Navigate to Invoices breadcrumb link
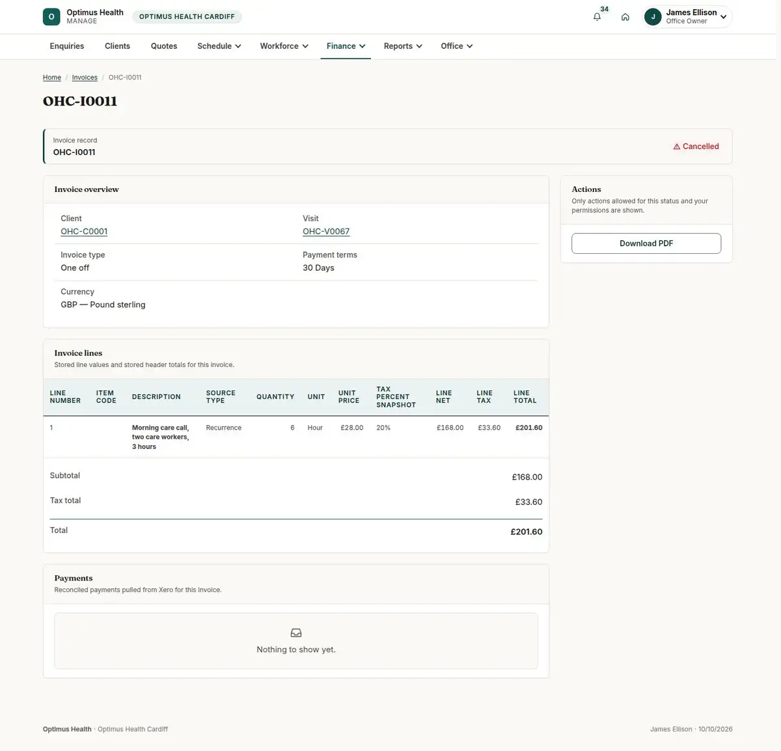 pyautogui.click(x=85, y=77)
